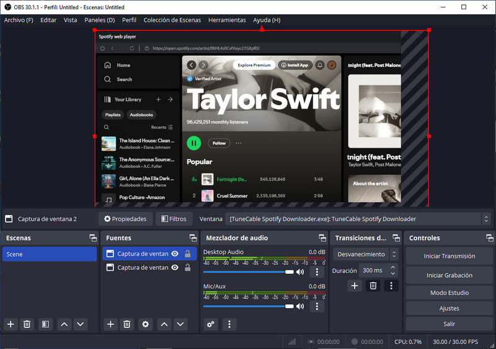496x349 pixels.
Task: Lock the second Captura de ventana source
Action: coord(188,268)
